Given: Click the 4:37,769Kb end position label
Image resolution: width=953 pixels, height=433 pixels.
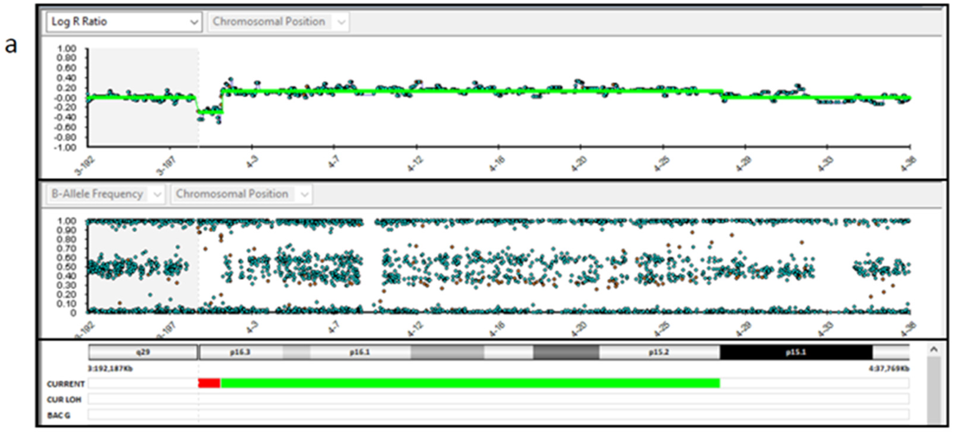Looking at the screenshot, I should coord(889,369).
